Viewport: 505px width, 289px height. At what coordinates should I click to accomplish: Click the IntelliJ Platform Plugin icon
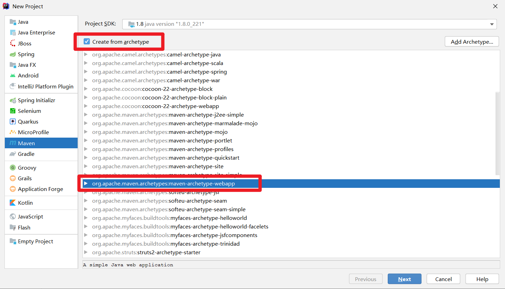point(13,86)
